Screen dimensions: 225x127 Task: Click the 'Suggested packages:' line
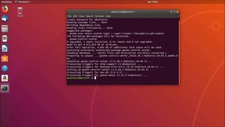80,31
